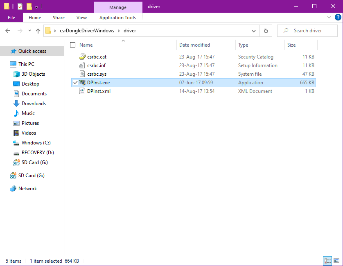Switch to the View ribbon tab
343x266 pixels.
pyautogui.click(x=81, y=18)
